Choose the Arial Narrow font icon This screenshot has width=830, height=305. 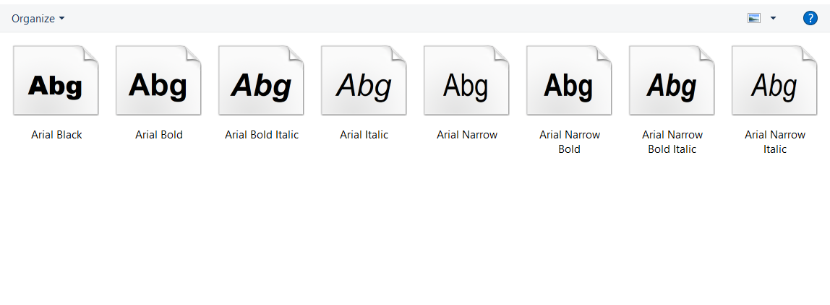coord(466,81)
